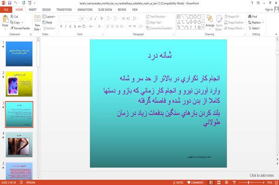The image size is (279, 185).
Task: Toggle text Shadow formatting
Action: point(75,26)
